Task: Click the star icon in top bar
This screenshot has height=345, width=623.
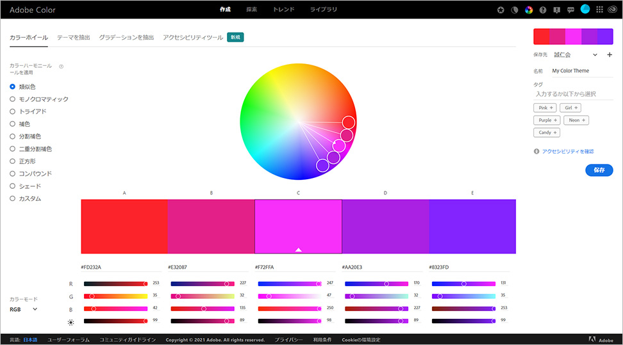Action: [501, 10]
